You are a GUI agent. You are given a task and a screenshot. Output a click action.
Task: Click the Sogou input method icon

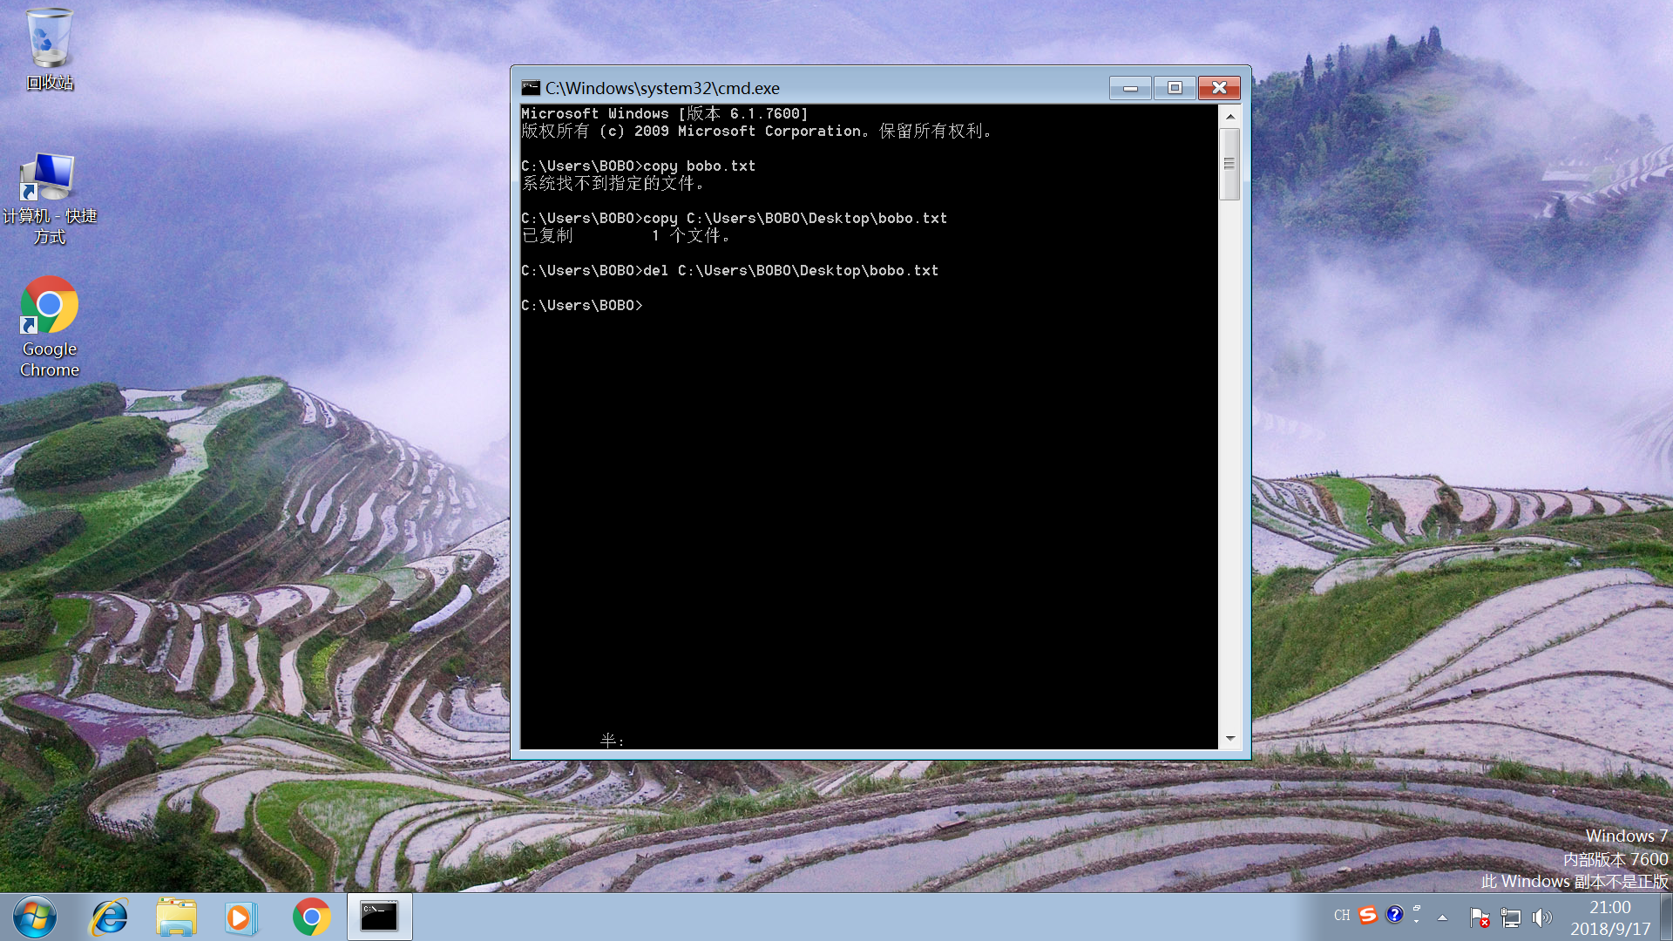[1368, 915]
